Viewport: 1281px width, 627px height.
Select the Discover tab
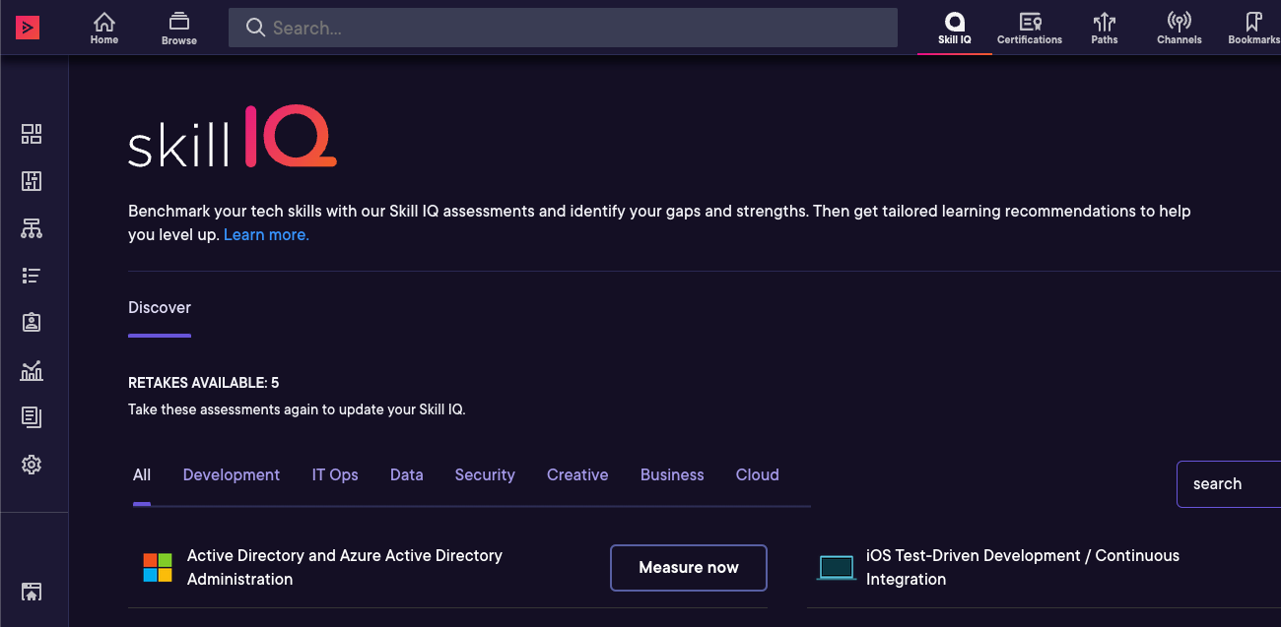(x=160, y=308)
